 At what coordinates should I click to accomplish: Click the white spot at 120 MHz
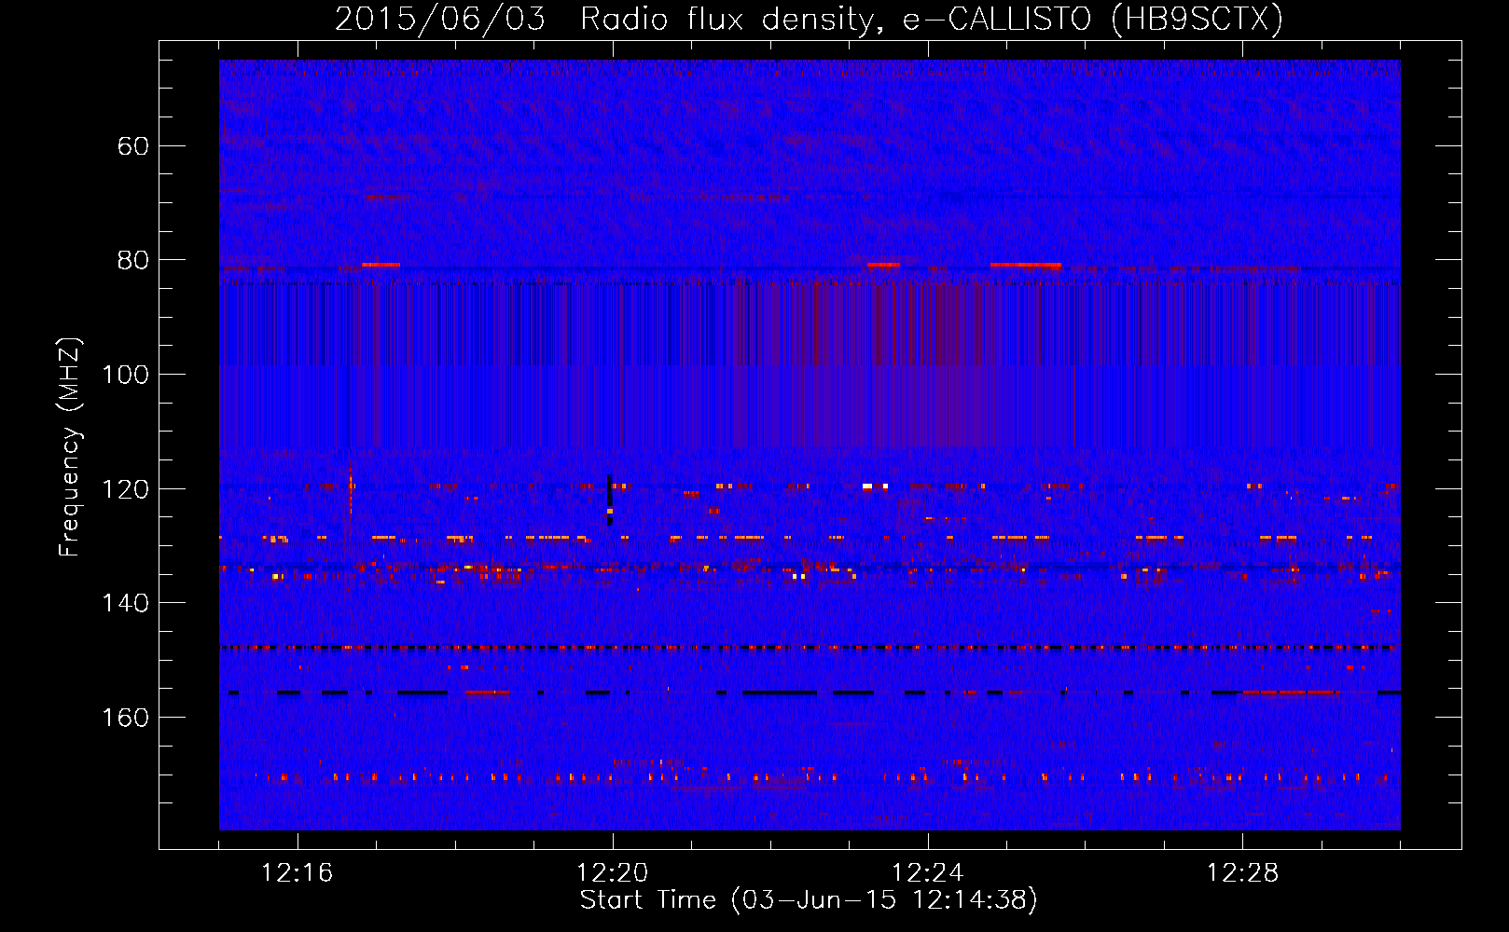point(867,486)
